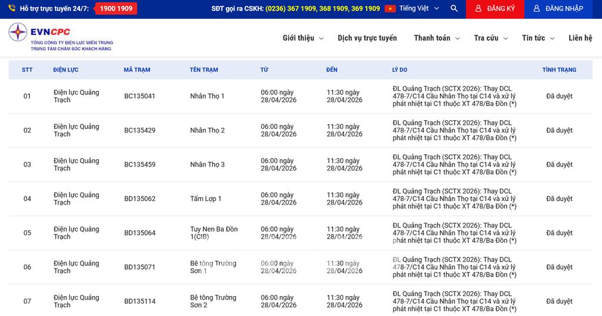Click the 1900 1909 hotline badge
This screenshot has height=316, width=602.
pos(116,9)
